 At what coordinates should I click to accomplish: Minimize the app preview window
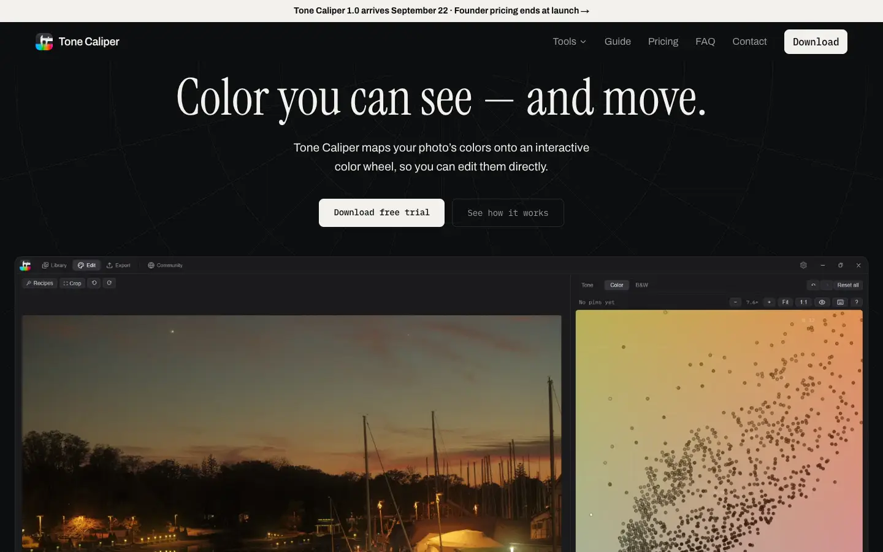pyautogui.click(x=822, y=266)
